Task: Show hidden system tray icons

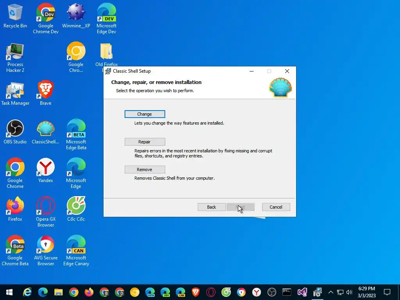Action: (330, 292)
